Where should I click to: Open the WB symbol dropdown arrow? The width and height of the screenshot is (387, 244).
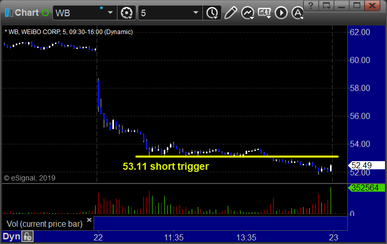click(110, 13)
